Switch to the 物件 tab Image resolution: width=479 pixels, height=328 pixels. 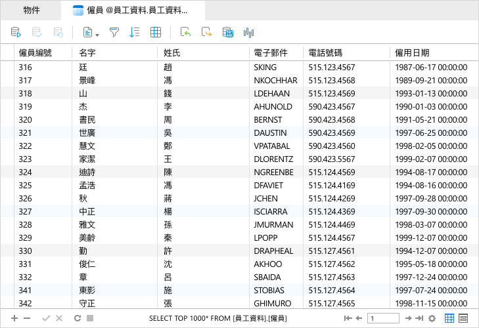[31, 10]
